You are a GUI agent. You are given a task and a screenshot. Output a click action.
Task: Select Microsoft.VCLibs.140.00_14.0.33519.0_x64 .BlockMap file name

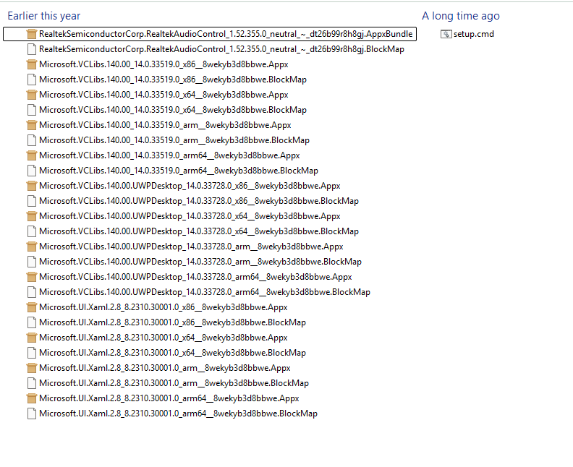pos(173,110)
